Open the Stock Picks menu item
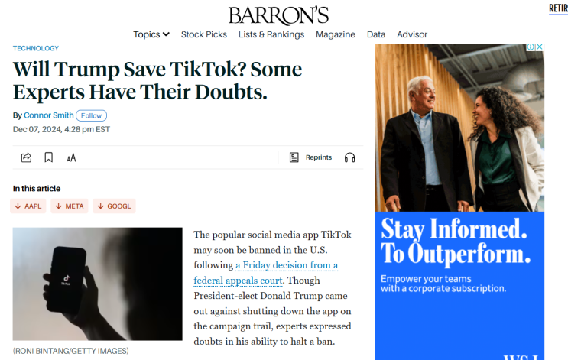The image size is (568, 360). click(204, 34)
